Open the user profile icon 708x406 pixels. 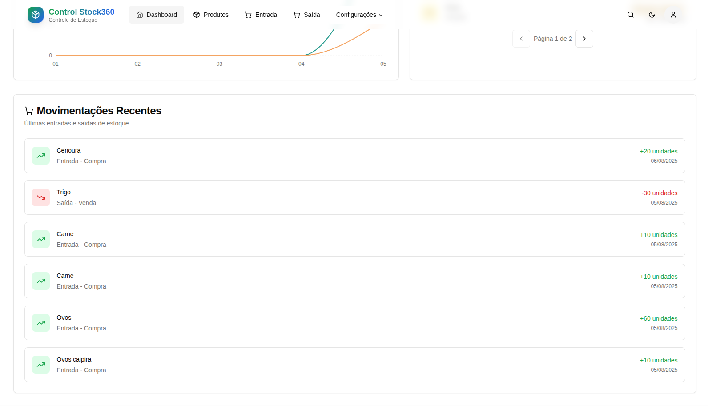pyautogui.click(x=673, y=15)
